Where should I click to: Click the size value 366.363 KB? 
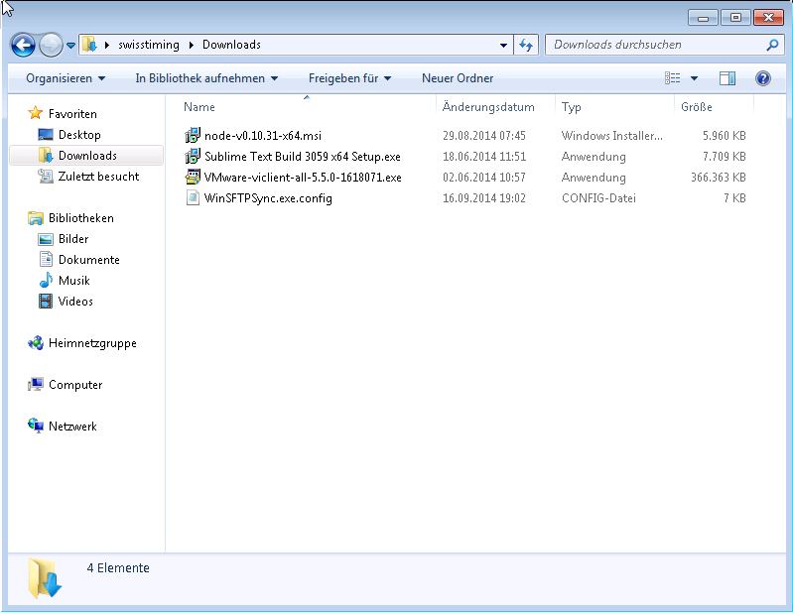(719, 178)
